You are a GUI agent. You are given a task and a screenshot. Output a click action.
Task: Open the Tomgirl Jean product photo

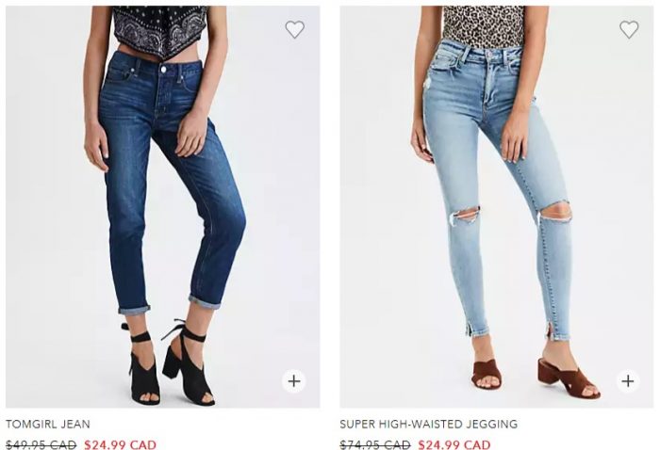[162, 207]
